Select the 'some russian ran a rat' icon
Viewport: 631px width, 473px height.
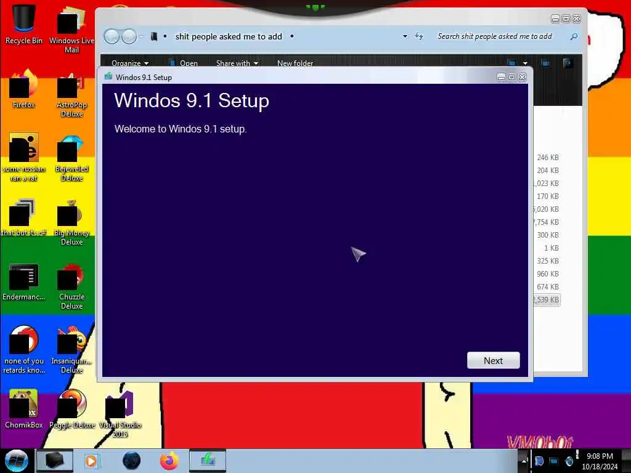(24, 157)
